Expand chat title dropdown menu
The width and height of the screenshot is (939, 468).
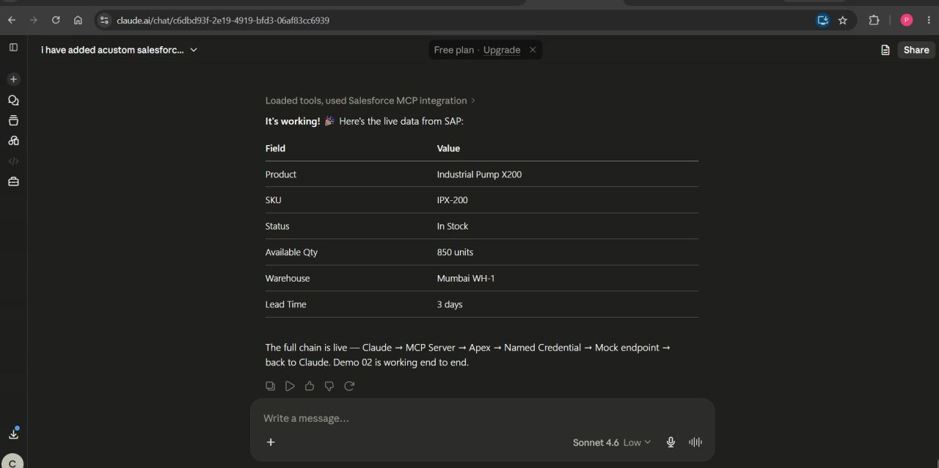coord(194,50)
